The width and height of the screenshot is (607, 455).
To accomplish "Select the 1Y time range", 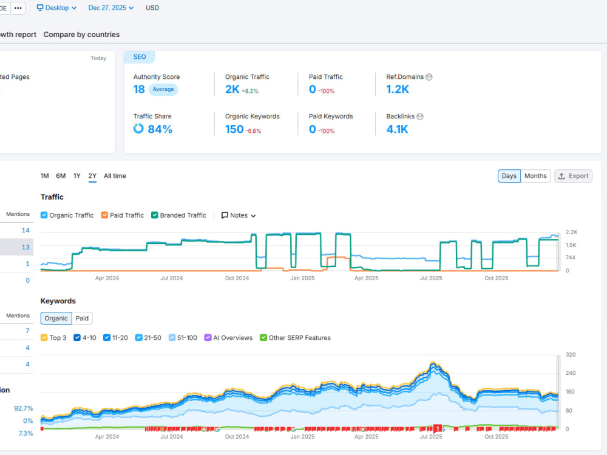I will 77,176.
